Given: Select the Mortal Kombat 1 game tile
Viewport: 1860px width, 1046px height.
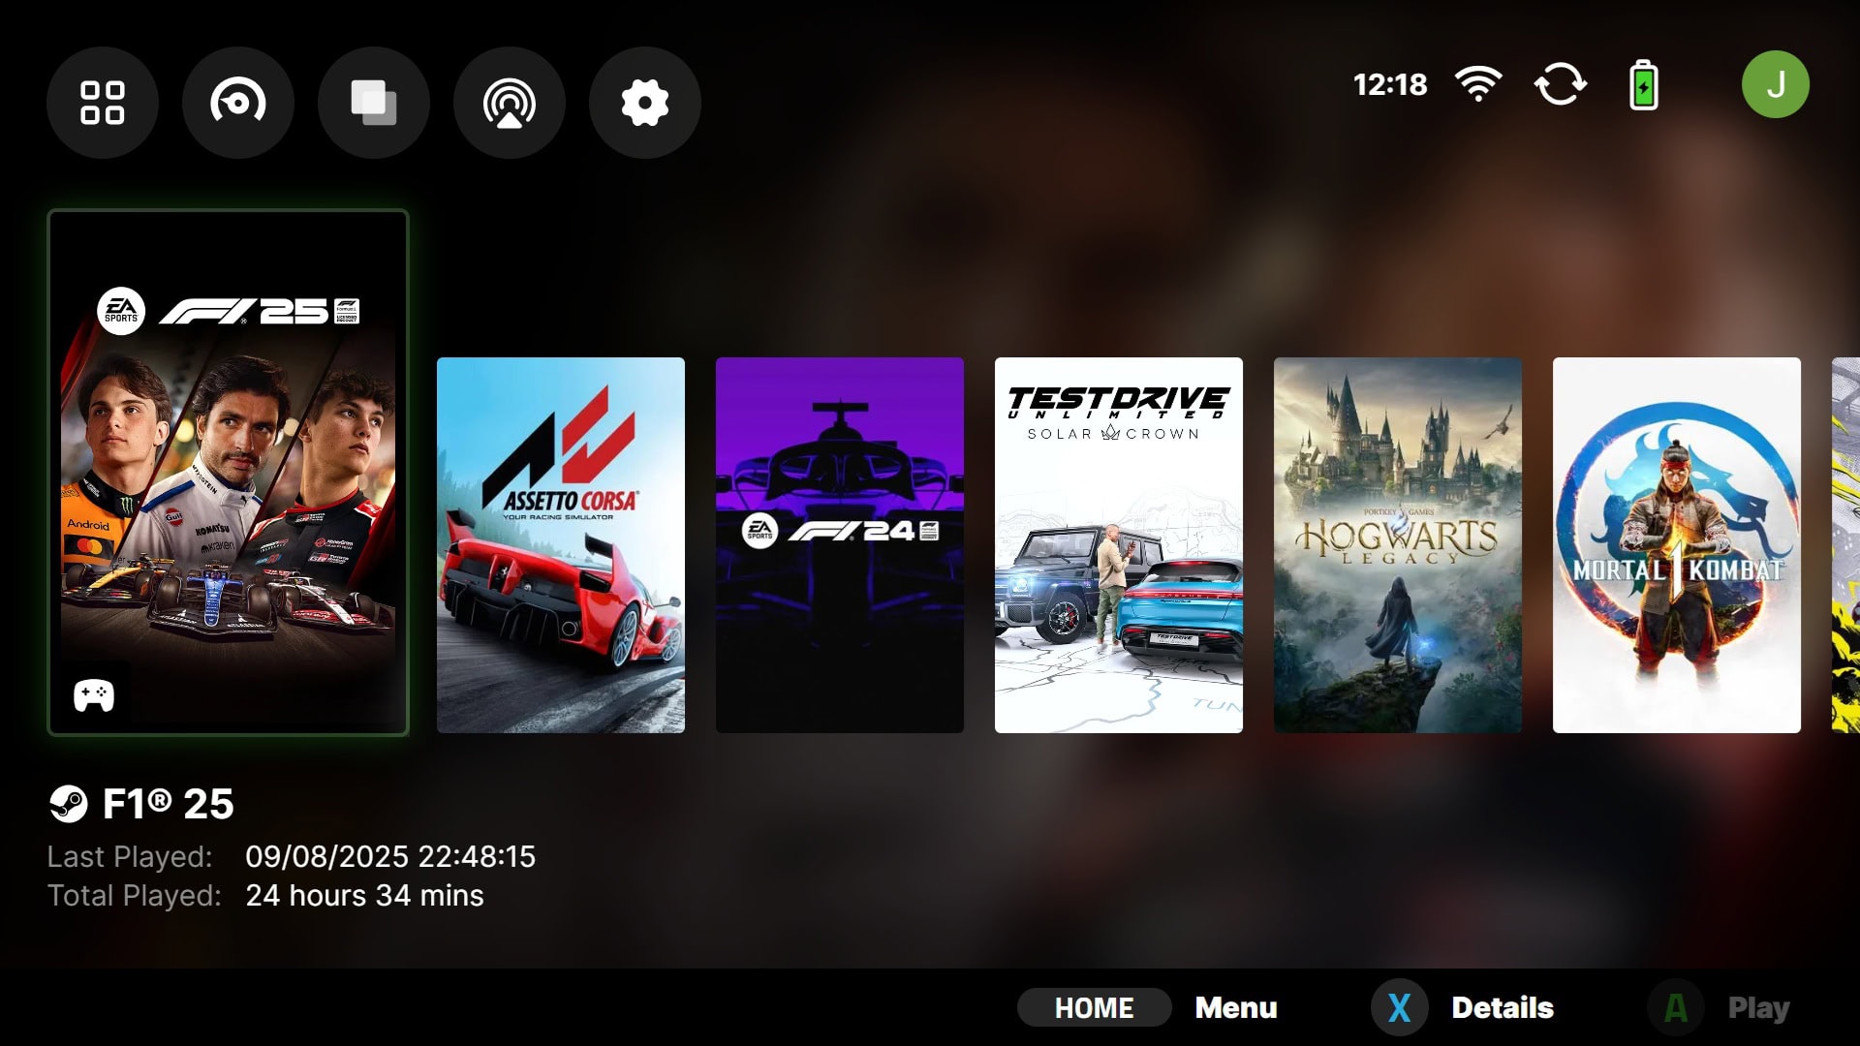Looking at the screenshot, I should 1677,545.
